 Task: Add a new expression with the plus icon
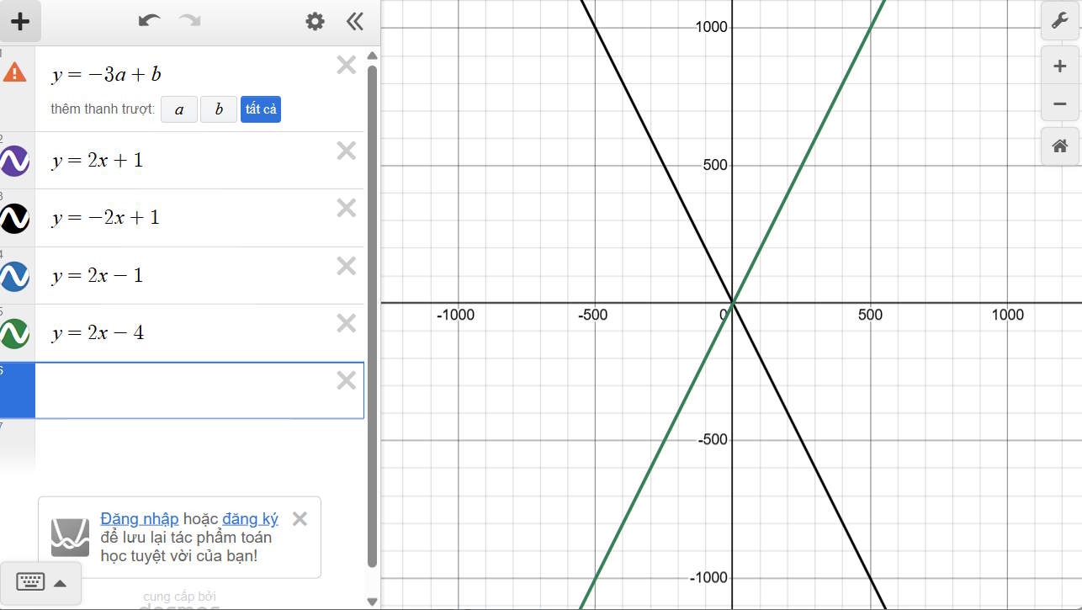(x=20, y=21)
